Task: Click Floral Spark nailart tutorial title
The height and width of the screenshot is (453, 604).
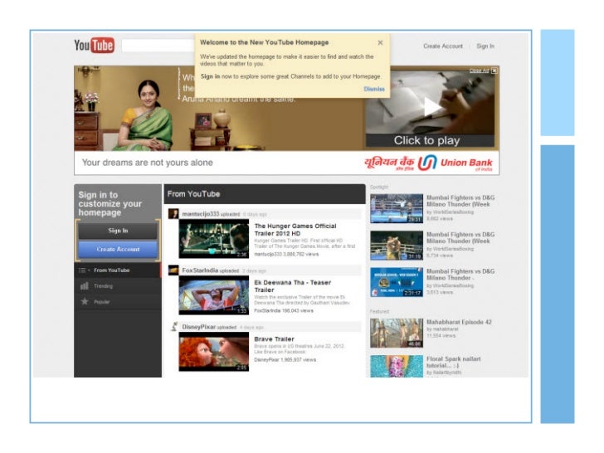Action: [453, 362]
